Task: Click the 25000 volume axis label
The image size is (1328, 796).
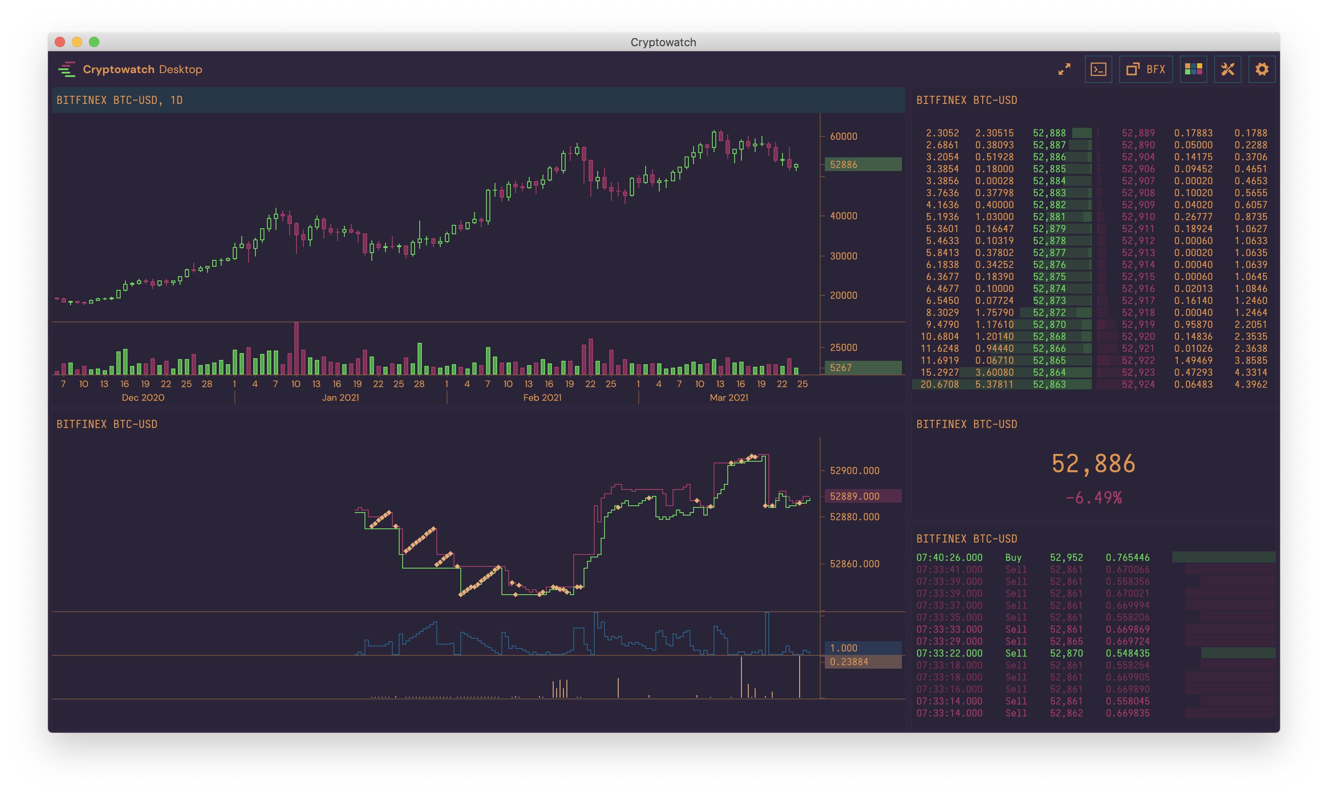Action: coord(843,348)
